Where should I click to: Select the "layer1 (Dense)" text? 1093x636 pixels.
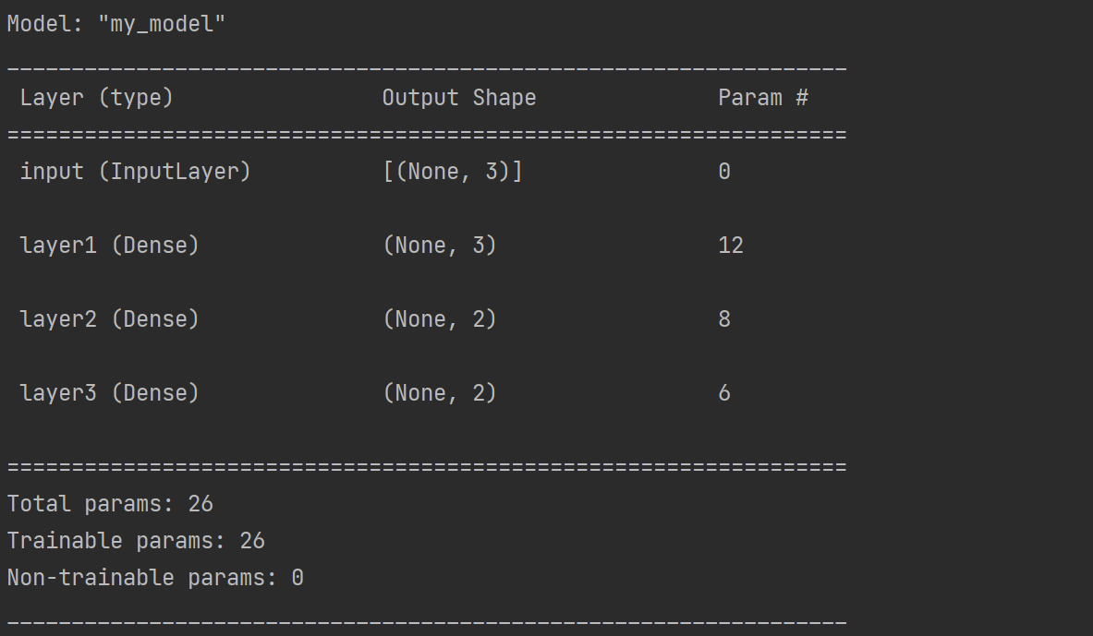tap(109, 246)
